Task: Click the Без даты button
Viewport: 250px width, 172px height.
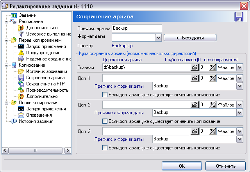Action: (x=189, y=38)
